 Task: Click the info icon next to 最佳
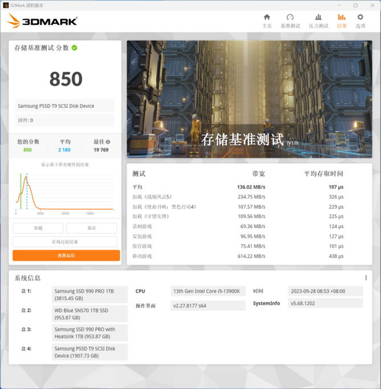(108, 142)
